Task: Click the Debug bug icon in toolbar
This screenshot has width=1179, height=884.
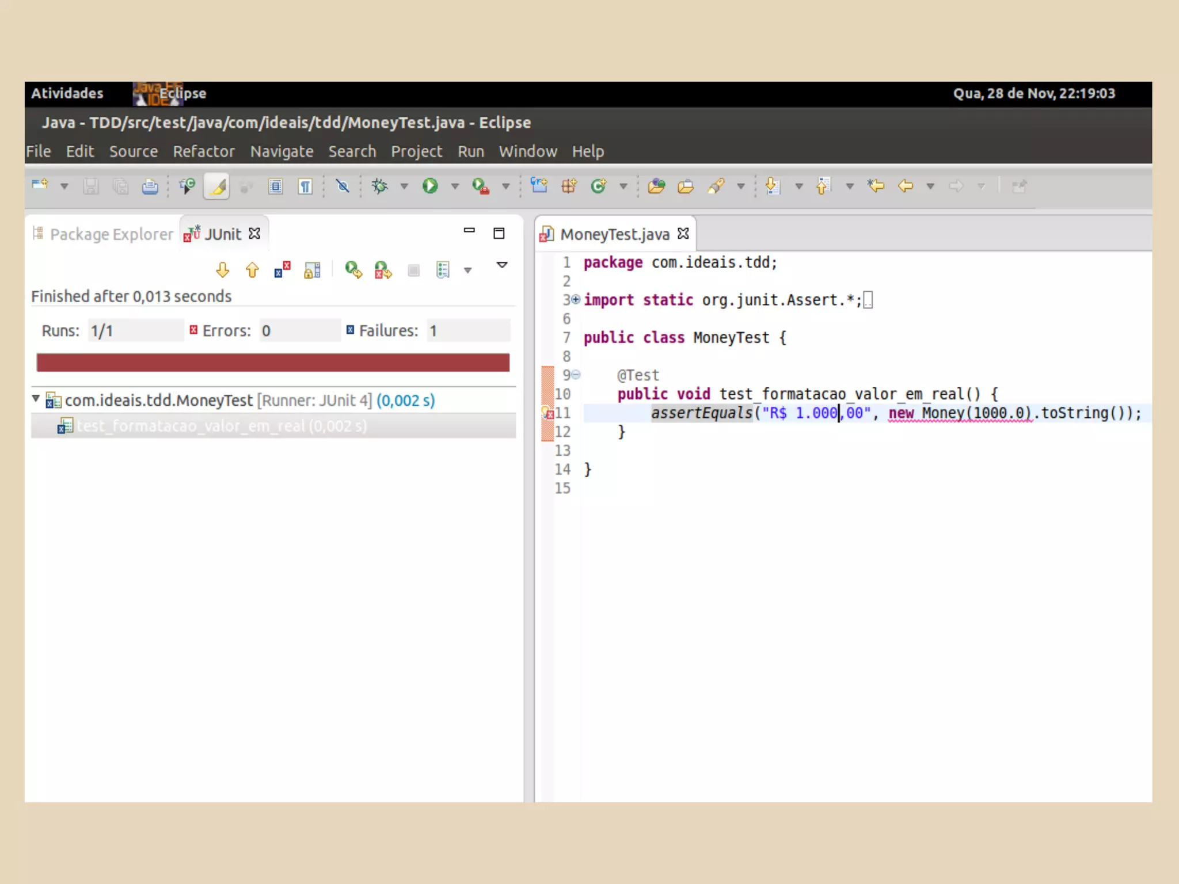Action: 380,186
